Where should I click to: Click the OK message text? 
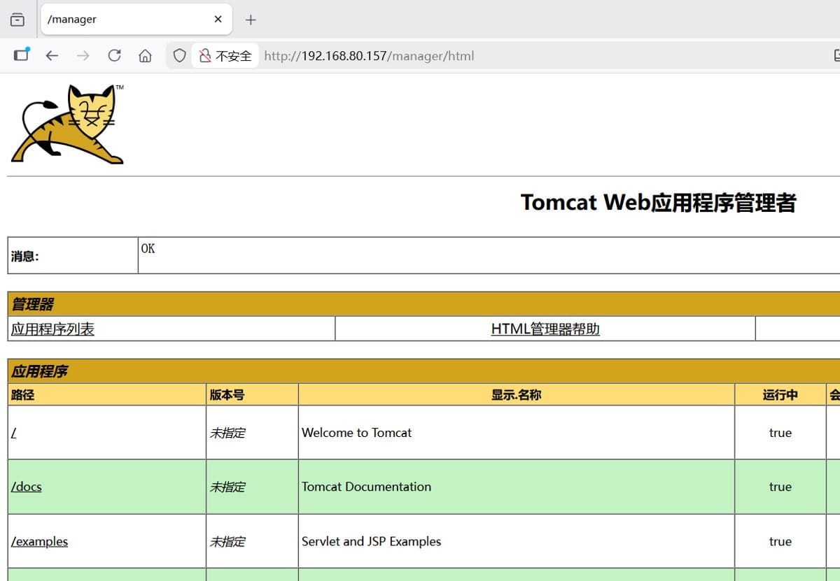(x=148, y=248)
